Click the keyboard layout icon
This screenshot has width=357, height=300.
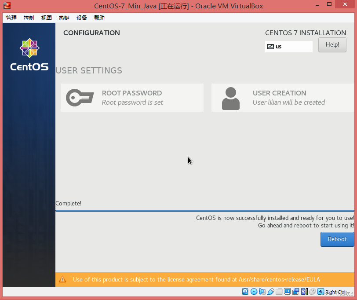click(270, 47)
